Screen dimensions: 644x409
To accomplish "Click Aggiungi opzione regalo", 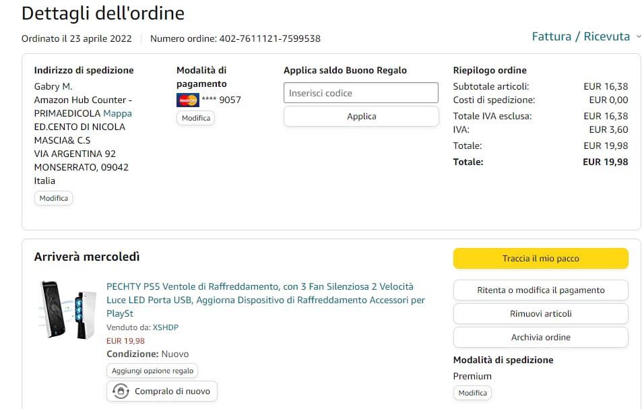I will point(152,371).
